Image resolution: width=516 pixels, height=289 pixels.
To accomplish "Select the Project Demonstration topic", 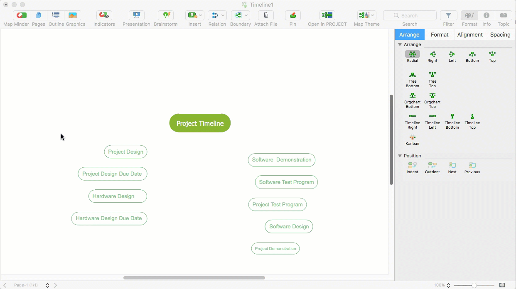I will (275, 248).
